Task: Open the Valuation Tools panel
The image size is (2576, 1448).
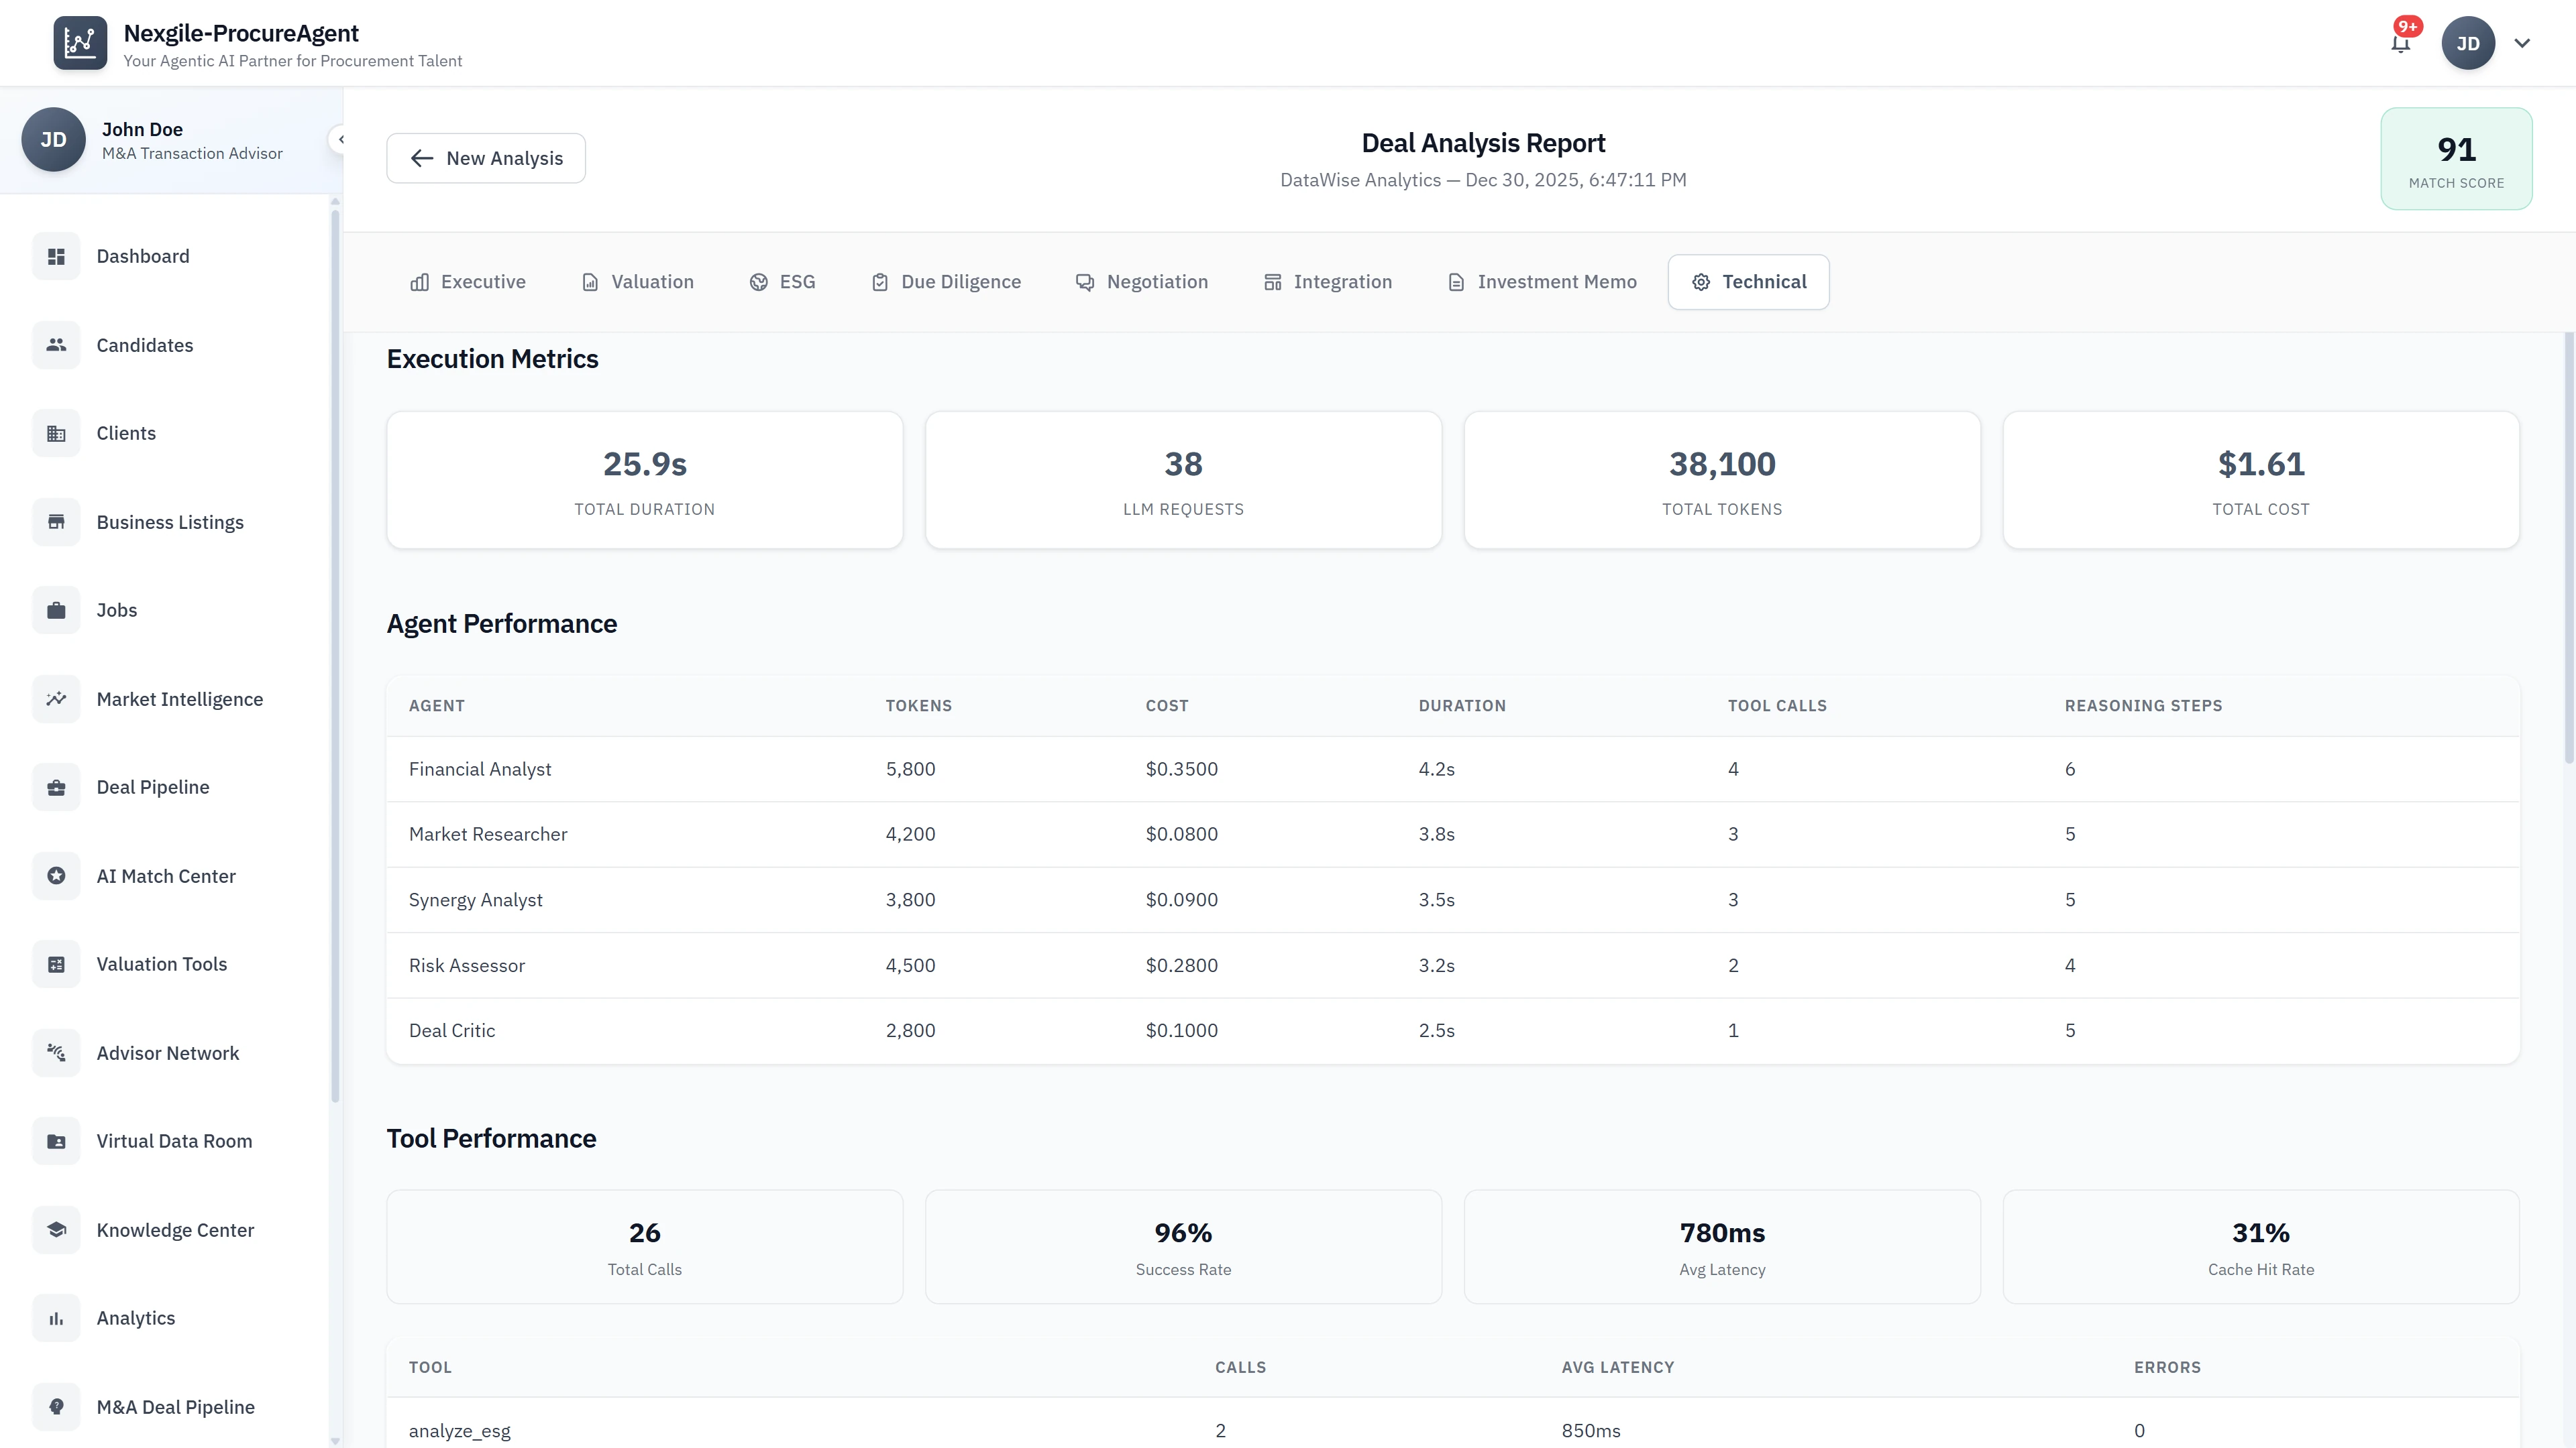Action: (161, 963)
